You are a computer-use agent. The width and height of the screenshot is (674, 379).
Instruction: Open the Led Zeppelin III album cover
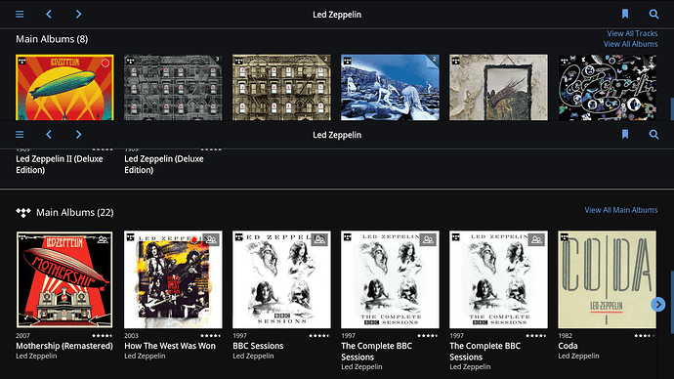coord(607,87)
